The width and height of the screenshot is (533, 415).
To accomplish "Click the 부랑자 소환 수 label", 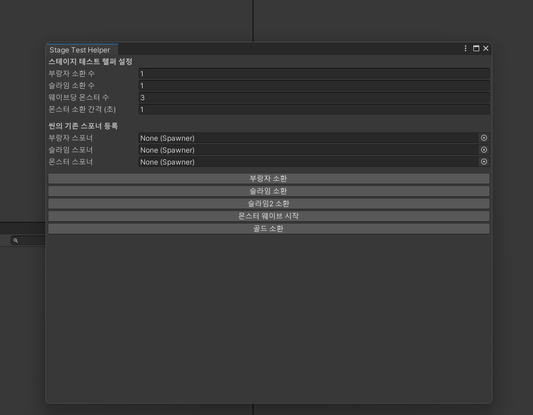I will tap(72, 73).
